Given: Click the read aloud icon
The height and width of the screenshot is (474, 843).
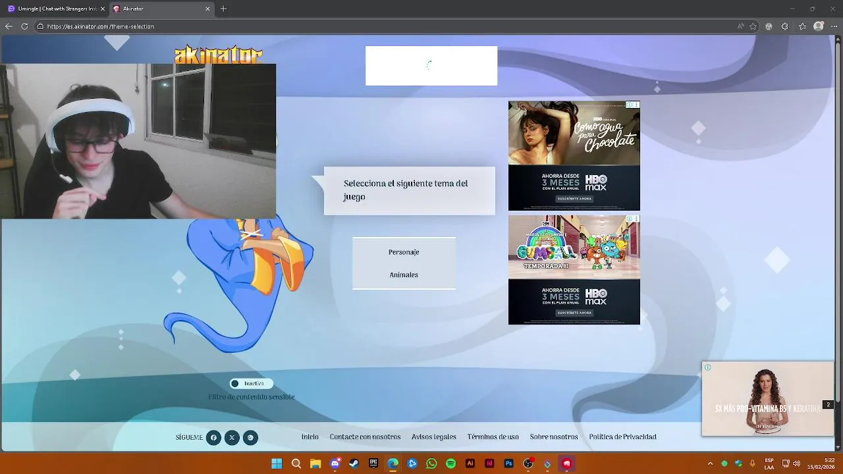Looking at the screenshot, I should click(x=741, y=26).
